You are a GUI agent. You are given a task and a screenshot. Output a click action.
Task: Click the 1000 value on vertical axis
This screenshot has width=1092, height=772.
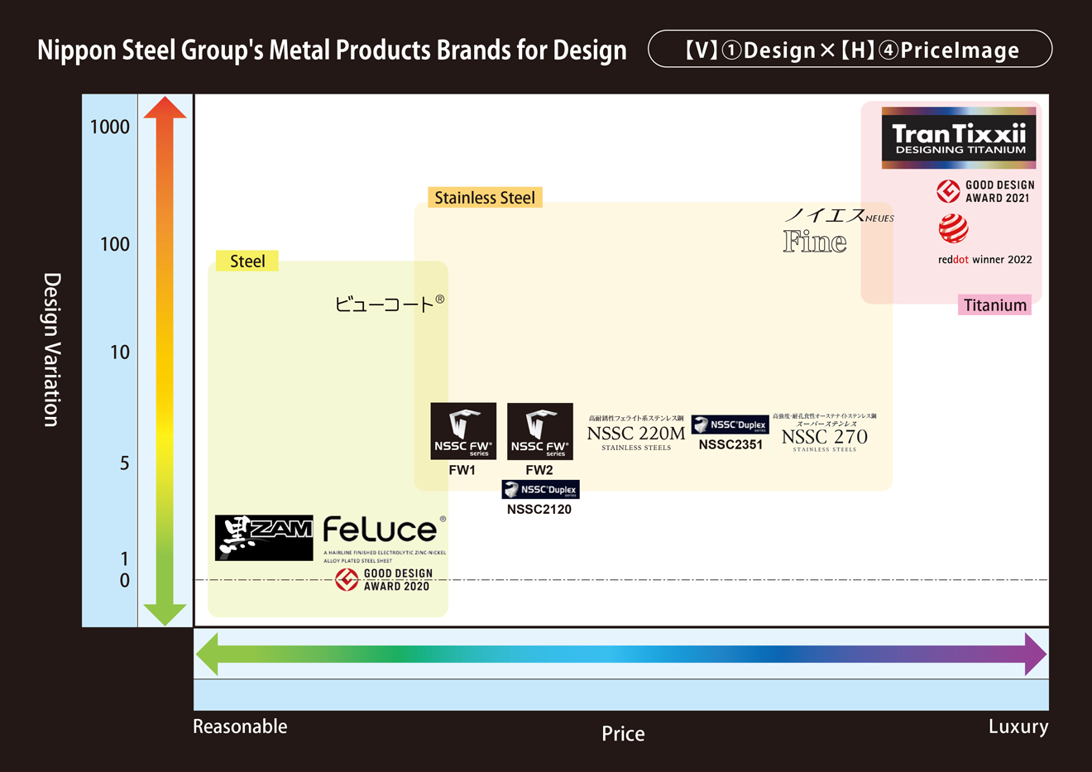pos(110,127)
